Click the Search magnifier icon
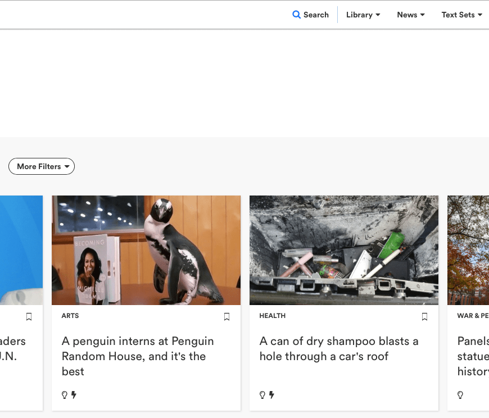Screen dimensions: 489x418 (296, 15)
